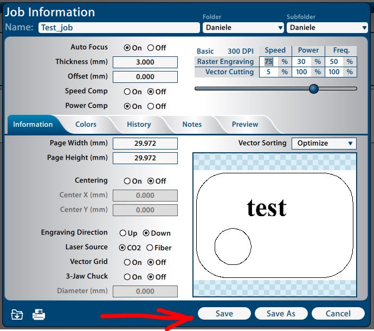Show the Preview tab

pyautogui.click(x=245, y=125)
